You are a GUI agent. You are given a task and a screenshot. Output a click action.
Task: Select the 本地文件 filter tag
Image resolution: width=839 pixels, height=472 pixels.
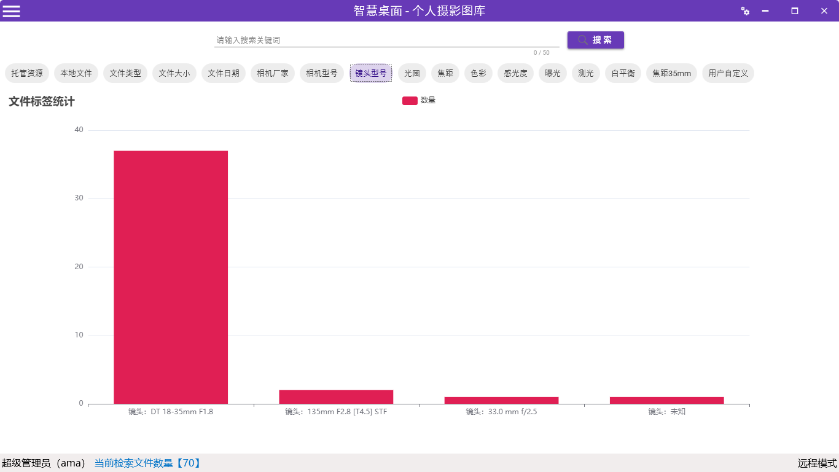(76, 73)
